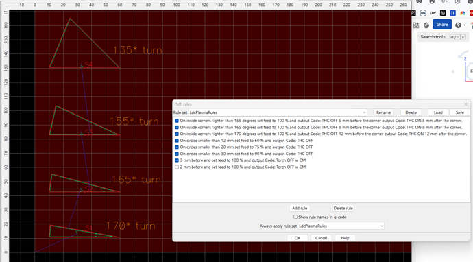Click the browser key icon
The image size is (473, 262).
point(445,1)
